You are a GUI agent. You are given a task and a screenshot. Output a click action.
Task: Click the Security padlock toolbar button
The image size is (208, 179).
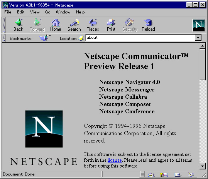coord(130,25)
